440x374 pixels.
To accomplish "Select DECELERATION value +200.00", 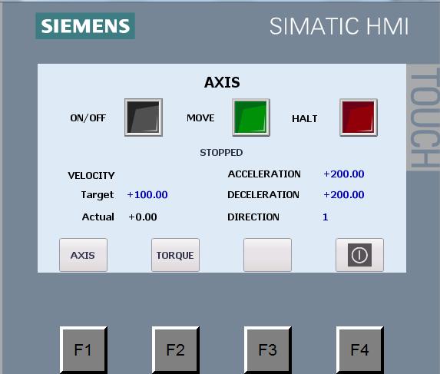I will [344, 195].
